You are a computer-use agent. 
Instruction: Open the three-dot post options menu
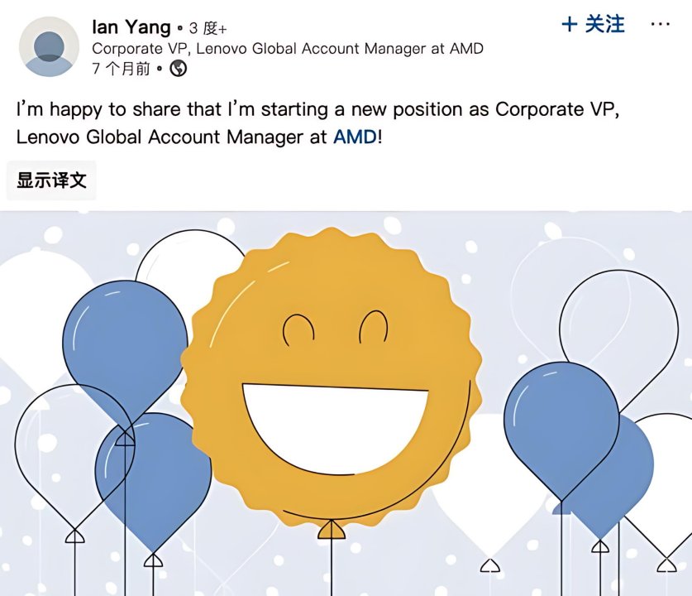[x=661, y=24]
